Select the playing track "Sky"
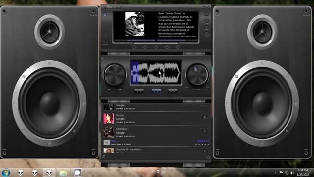 click(156, 142)
